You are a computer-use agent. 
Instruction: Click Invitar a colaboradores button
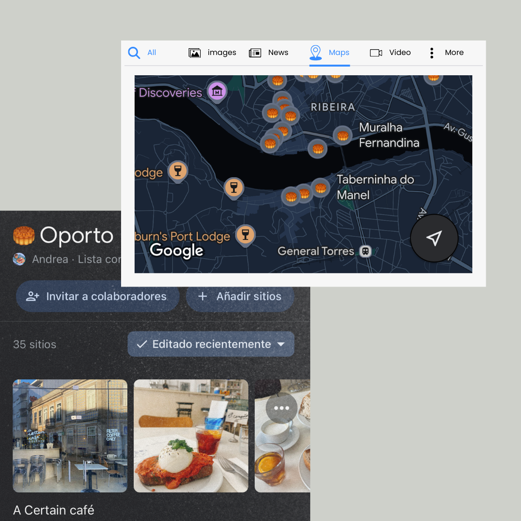click(x=97, y=296)
